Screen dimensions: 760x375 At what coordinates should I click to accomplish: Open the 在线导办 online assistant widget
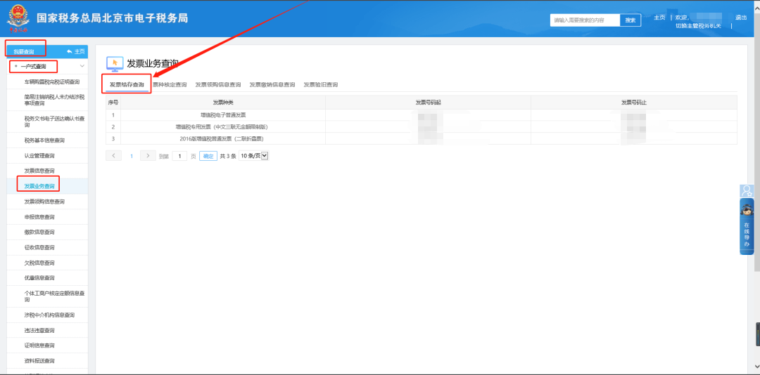[747, 227]
